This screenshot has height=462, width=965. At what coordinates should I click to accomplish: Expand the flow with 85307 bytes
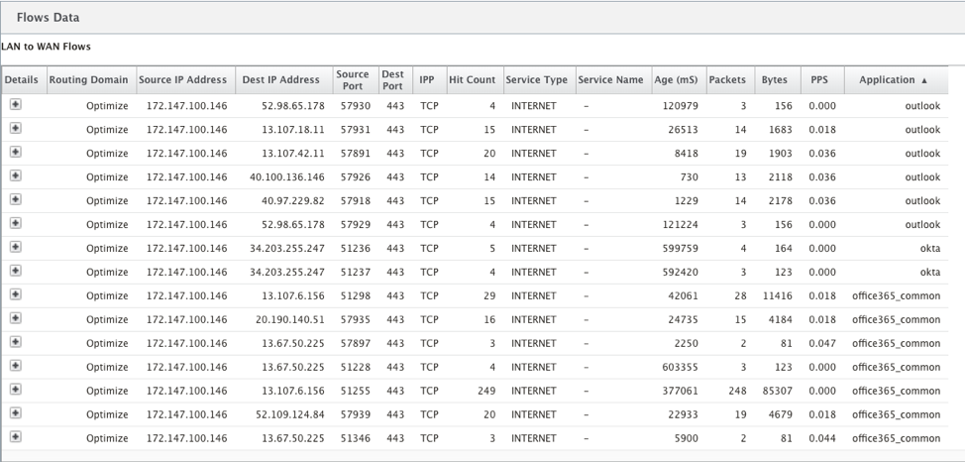coord(16,390)
